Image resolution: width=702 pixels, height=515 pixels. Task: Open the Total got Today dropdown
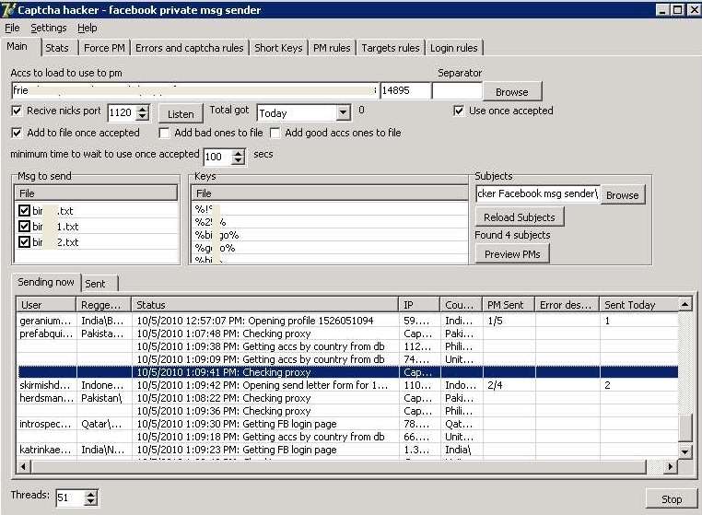coord(343,112)
